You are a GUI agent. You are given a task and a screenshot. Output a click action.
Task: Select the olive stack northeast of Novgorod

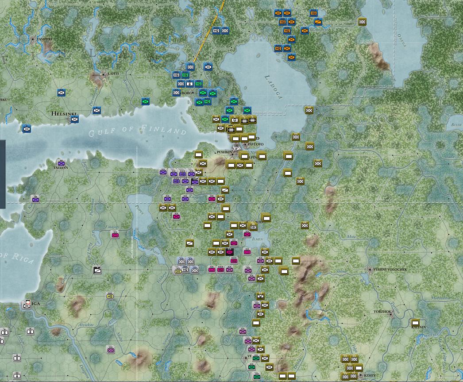coord(266,218)
